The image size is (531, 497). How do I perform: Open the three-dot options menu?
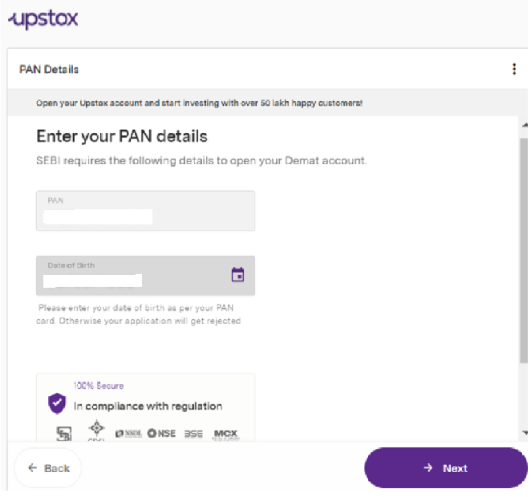[514, 68]
